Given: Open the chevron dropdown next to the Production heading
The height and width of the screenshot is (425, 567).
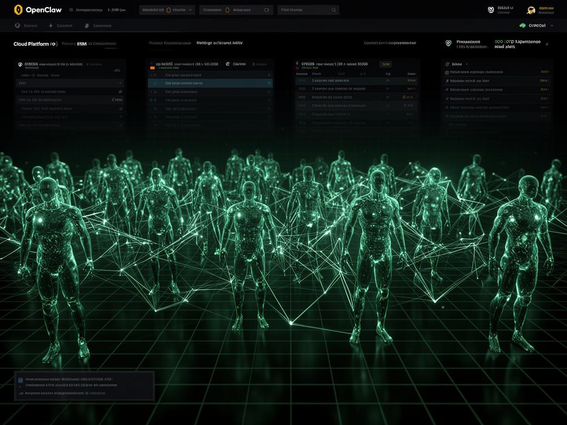Looking at the screenshot, I should tap(548, 44).
